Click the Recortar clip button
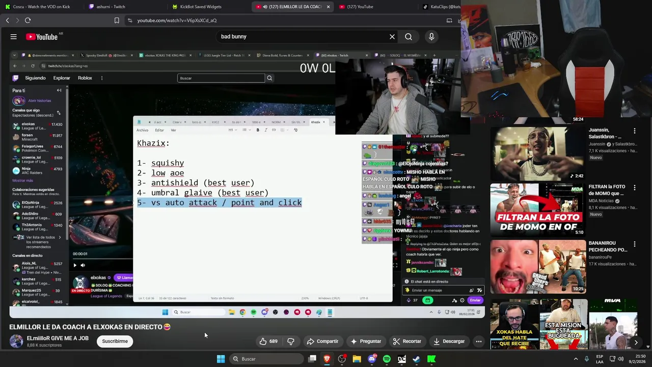This screenshot has width=652, height=367. pos(407,342)
